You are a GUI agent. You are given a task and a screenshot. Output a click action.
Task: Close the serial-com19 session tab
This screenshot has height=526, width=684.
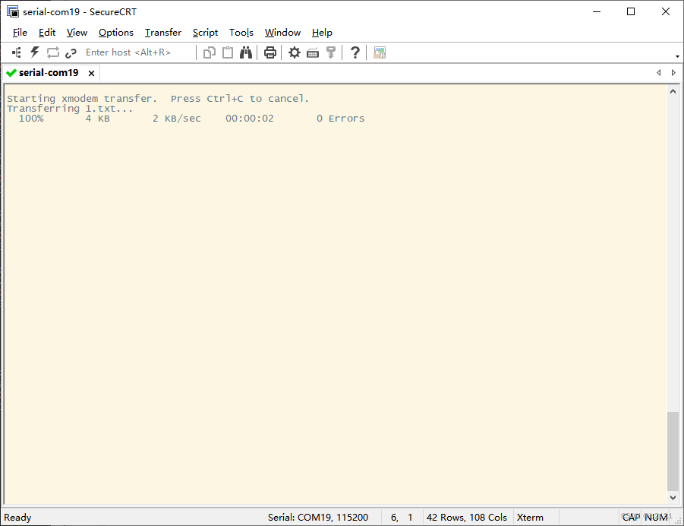coord(91,72)
